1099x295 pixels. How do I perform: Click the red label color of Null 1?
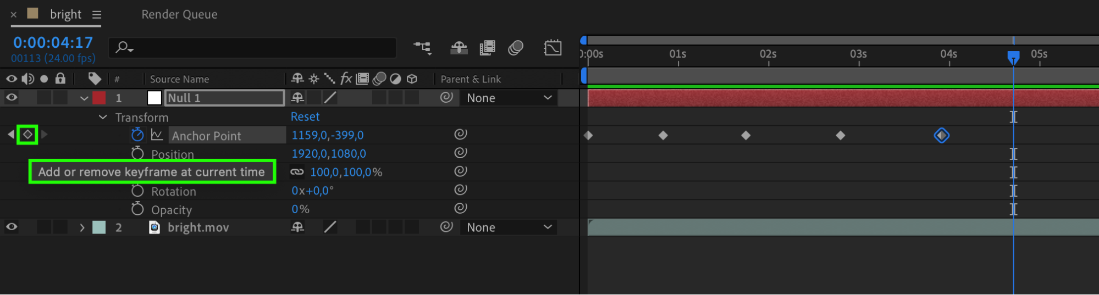tap(99, 98)
